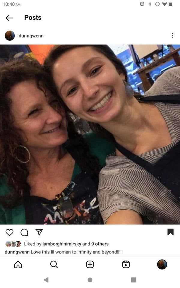
Task: Tap Android back triangle navigation button
Action: tap(46, 280)
